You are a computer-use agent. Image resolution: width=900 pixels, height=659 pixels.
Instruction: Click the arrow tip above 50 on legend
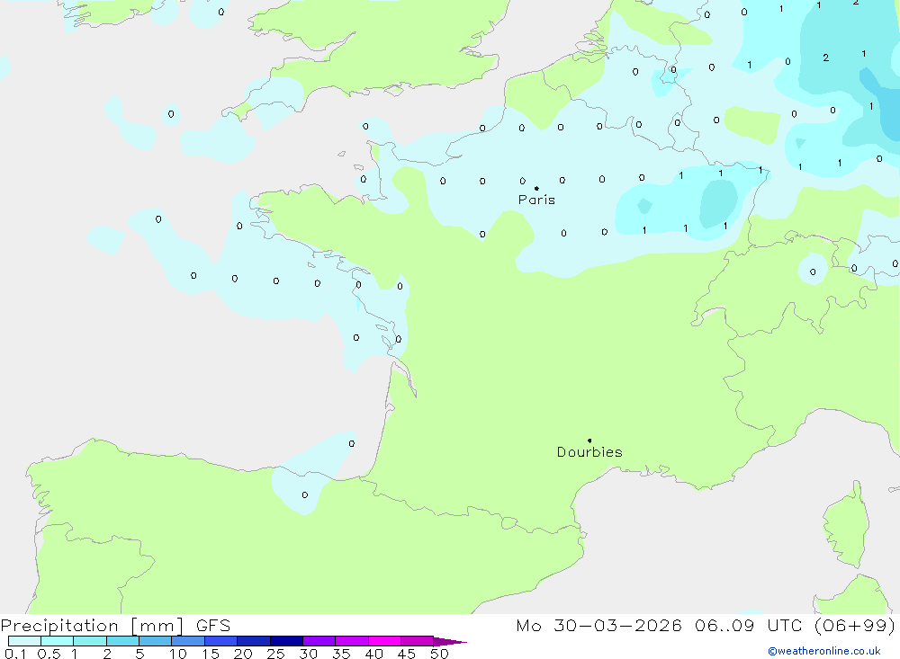click(x=450, y=642)
